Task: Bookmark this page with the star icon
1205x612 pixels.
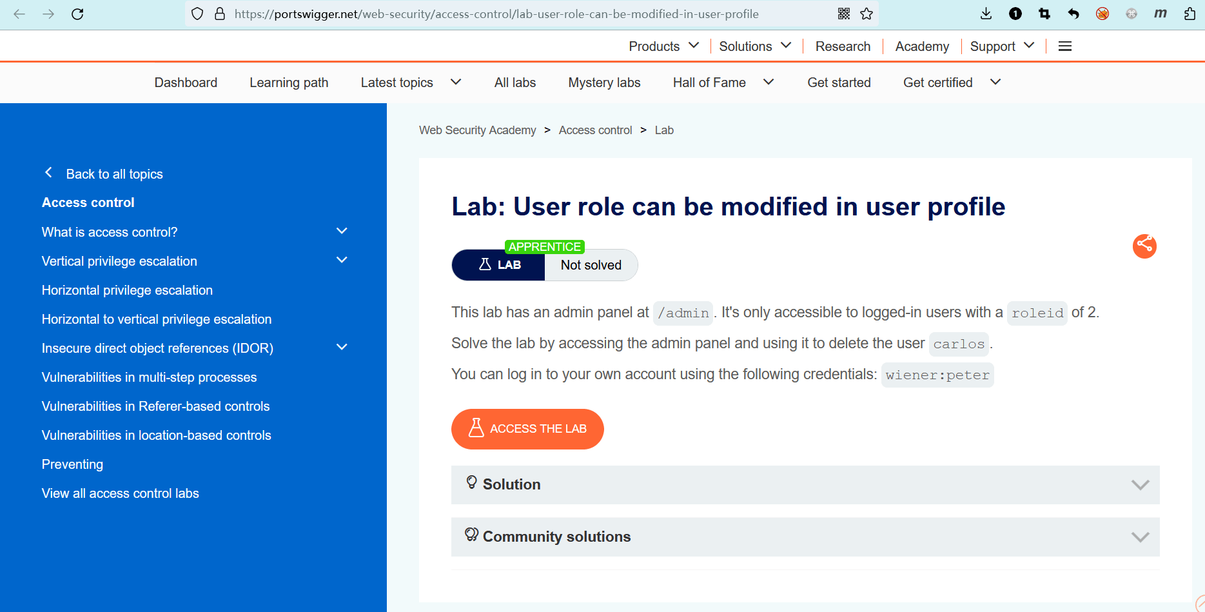Action: tap(867, 14)
